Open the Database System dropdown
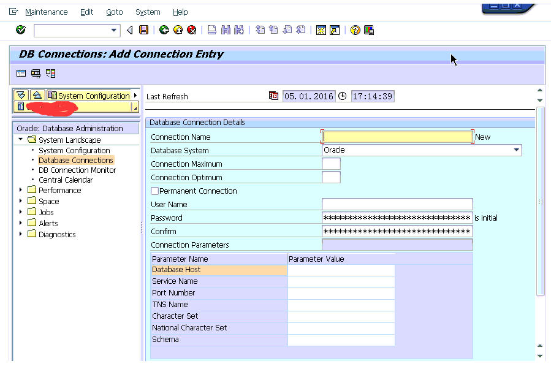The width and height of the screenshot is (551, 369). [516, 150]
